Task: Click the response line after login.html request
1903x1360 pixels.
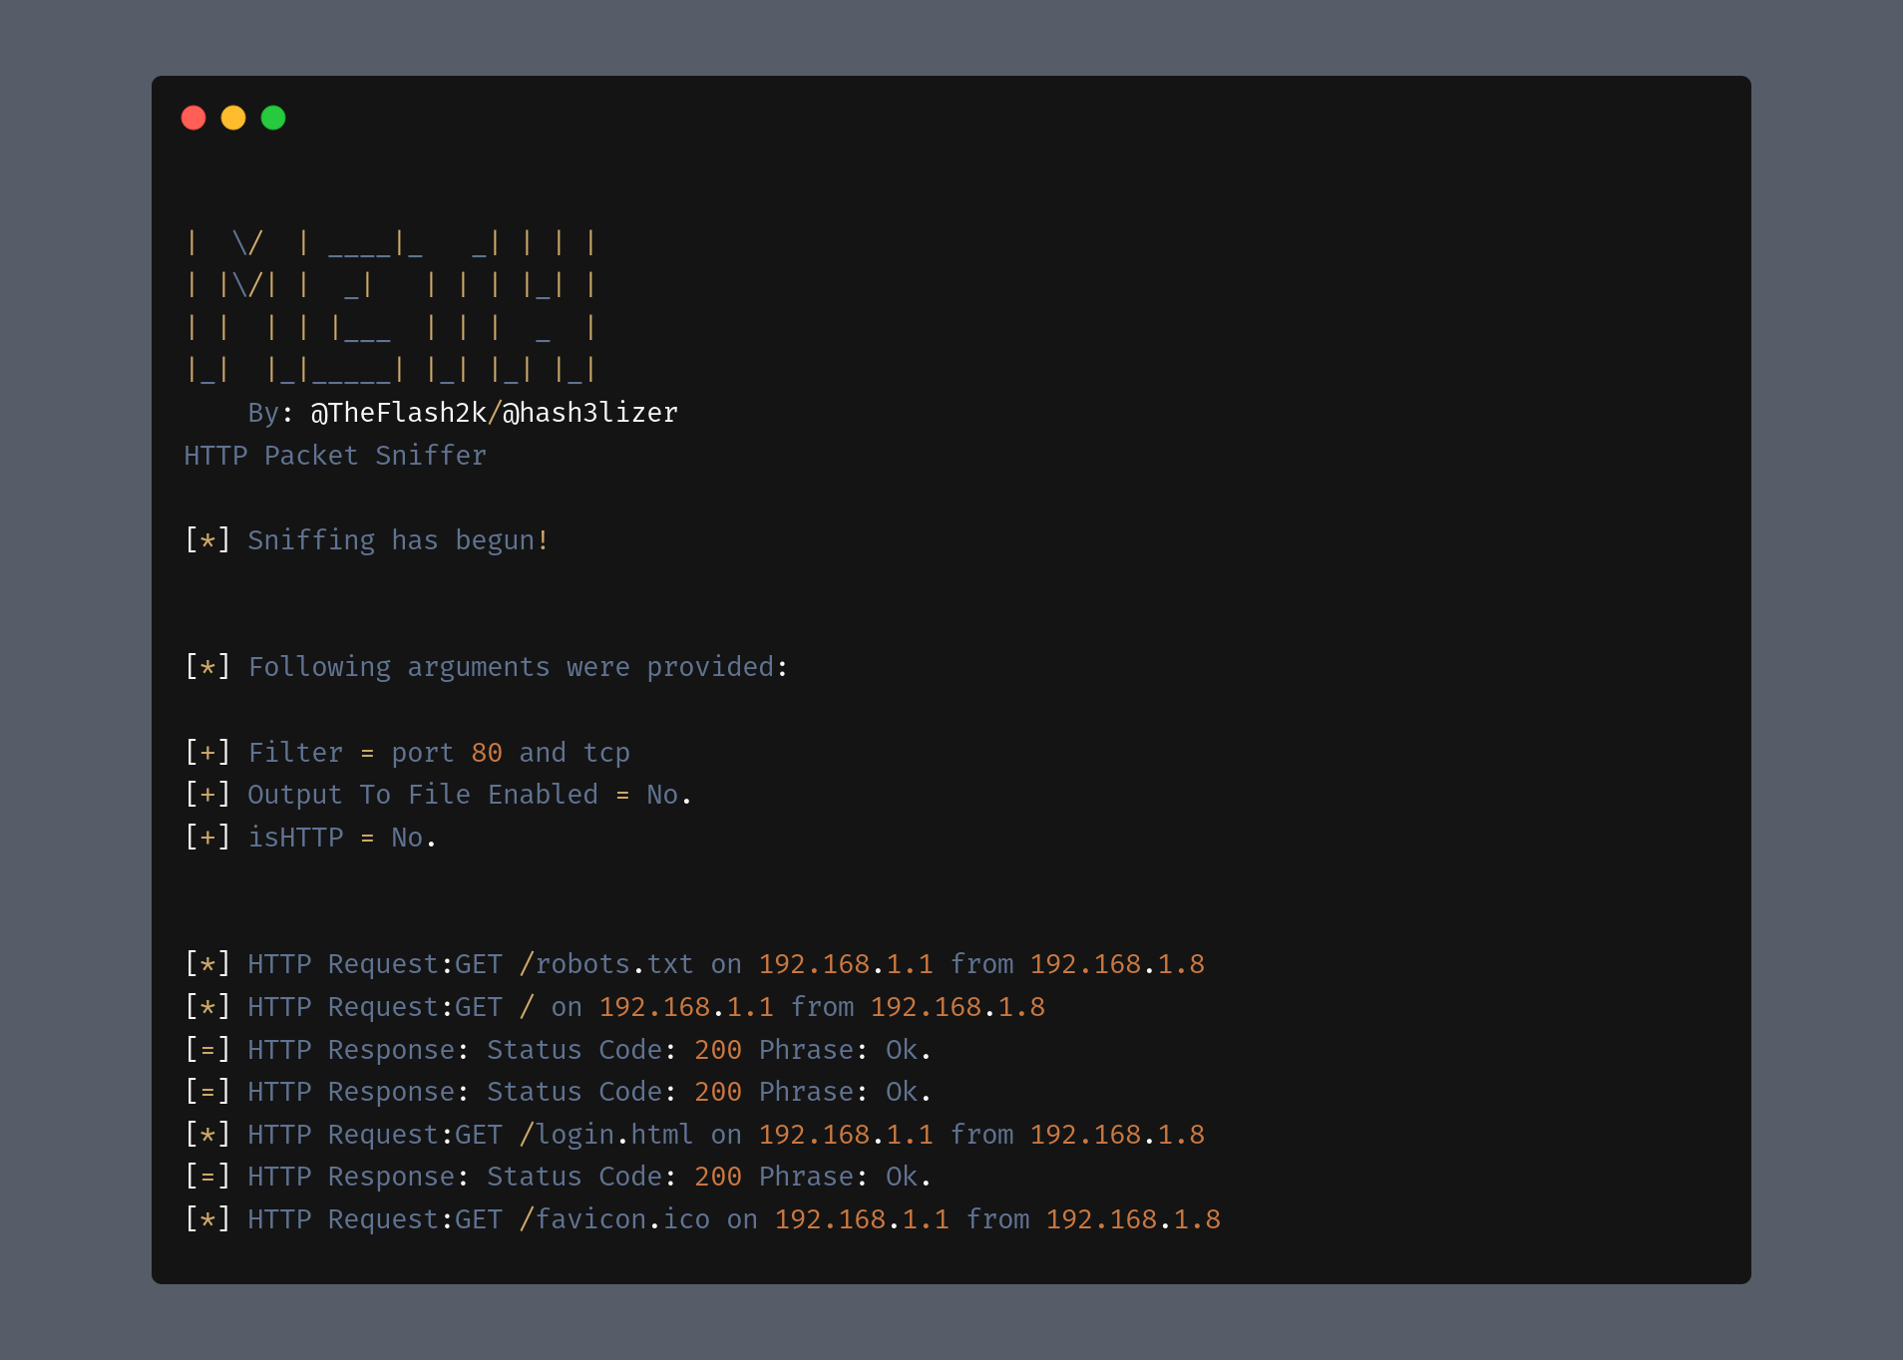Action: 558,1177
